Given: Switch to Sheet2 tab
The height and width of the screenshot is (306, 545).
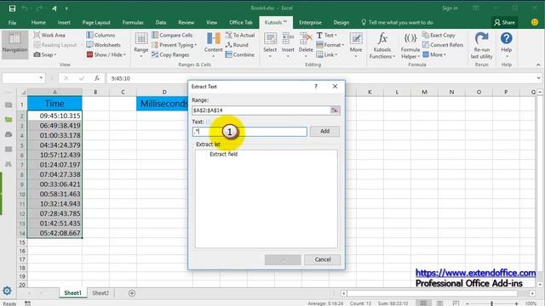Looking at the screenshot, I should (100, 293).
